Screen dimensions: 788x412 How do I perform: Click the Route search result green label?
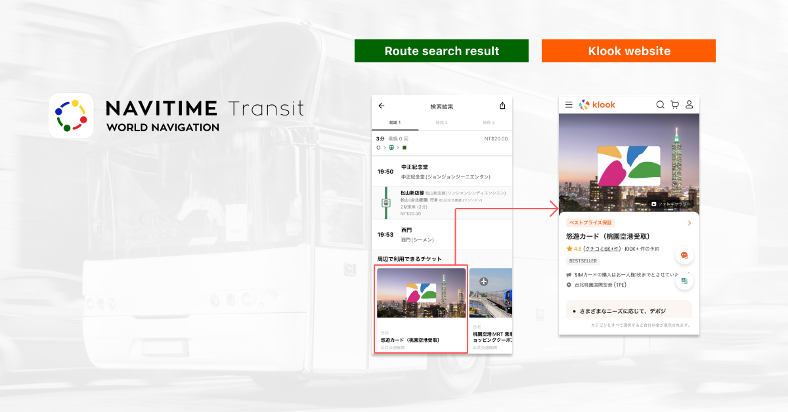441,51
